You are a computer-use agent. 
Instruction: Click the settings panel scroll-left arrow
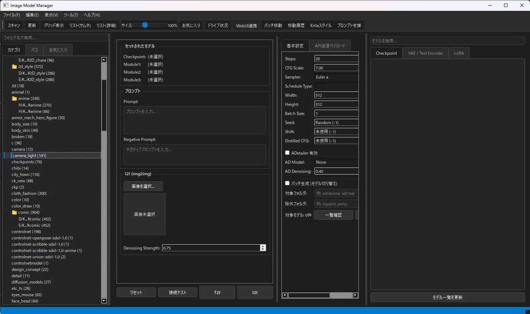tap(285, 295)
